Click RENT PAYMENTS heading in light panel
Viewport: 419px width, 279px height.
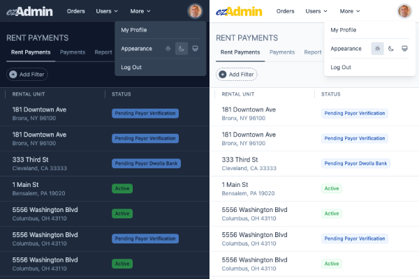click(247, 38)
